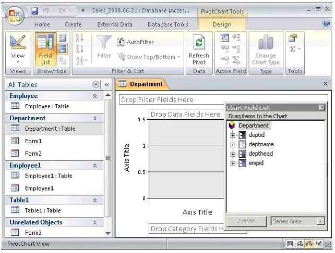Image resolution: width=335 pixels, height=253 pixels.
Task: Select Employee1 form item
Action: point(54,188)
